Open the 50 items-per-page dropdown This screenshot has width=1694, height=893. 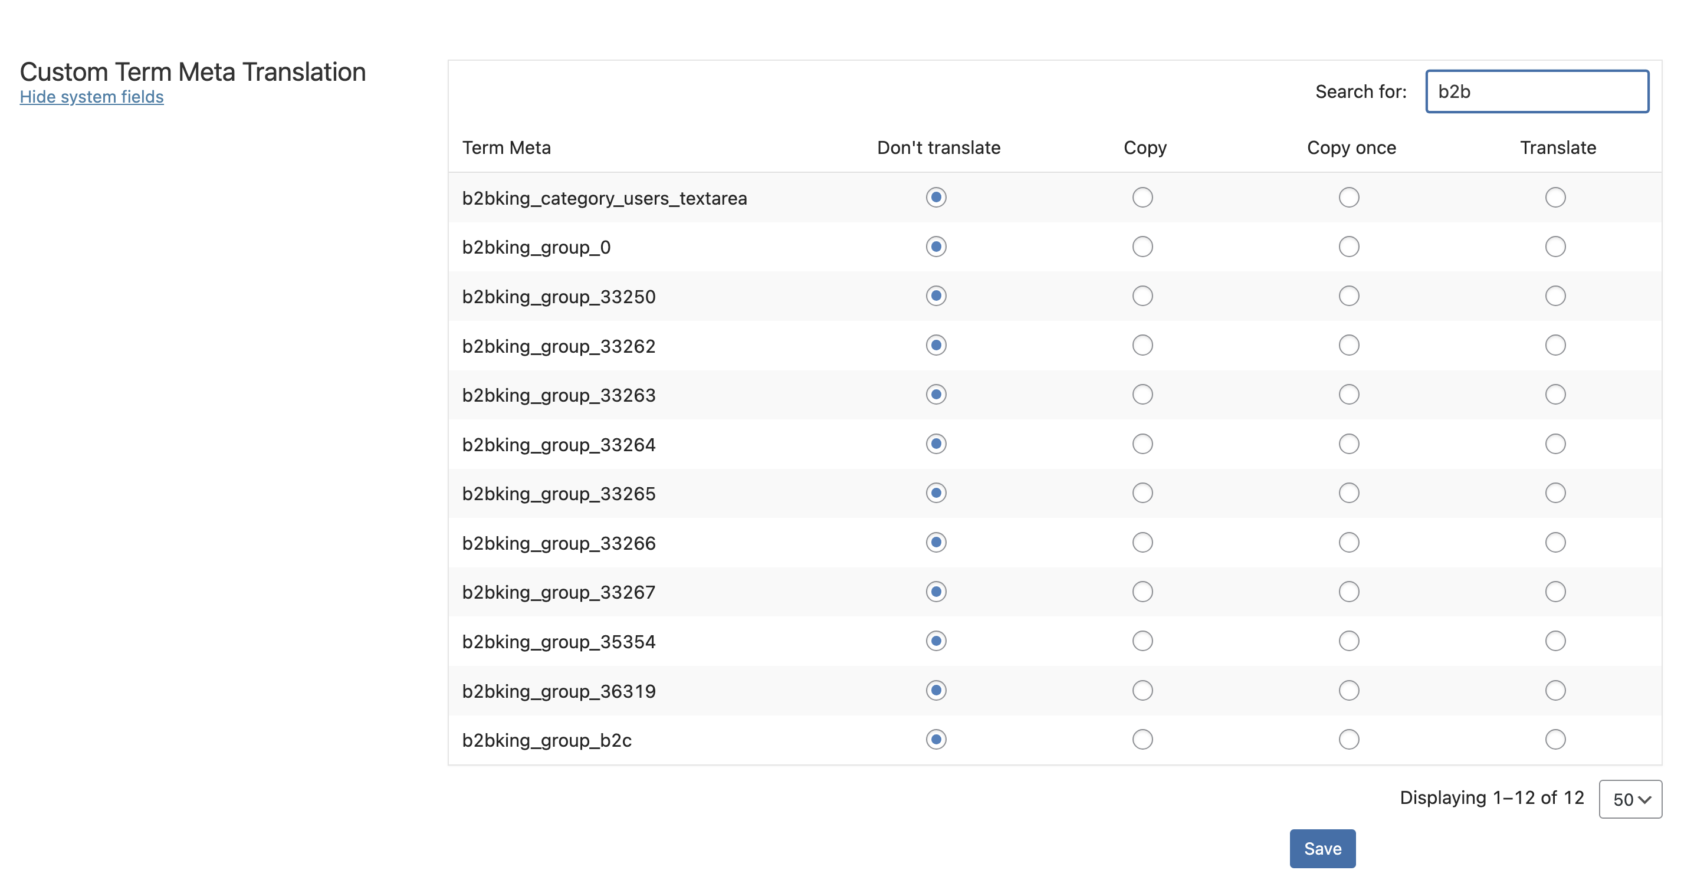(x=1630, y=799)
